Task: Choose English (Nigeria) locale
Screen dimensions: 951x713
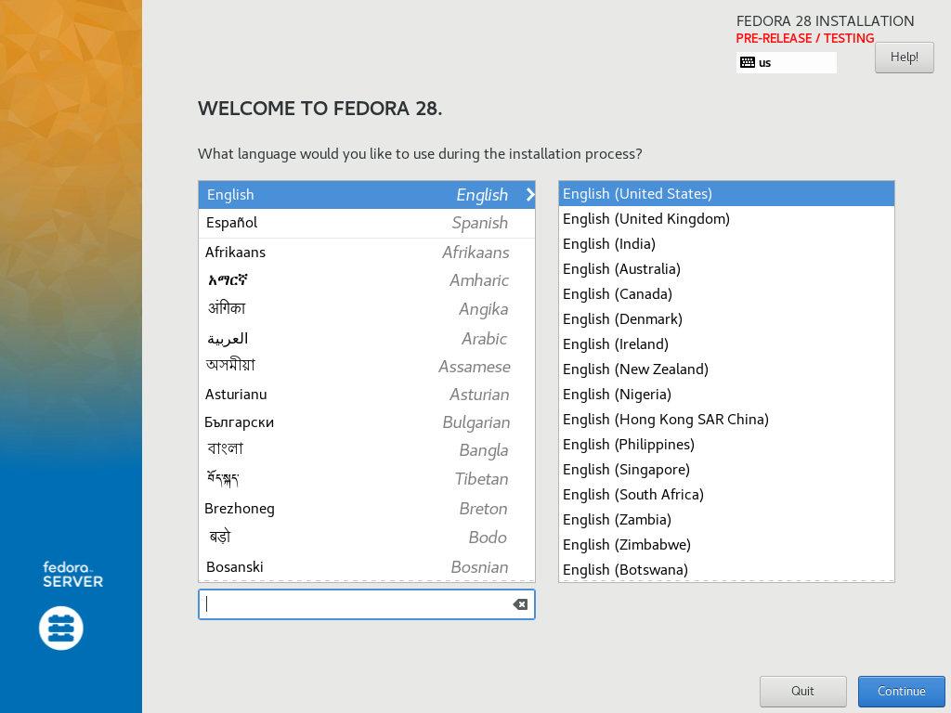Action: tap(726, 394)
